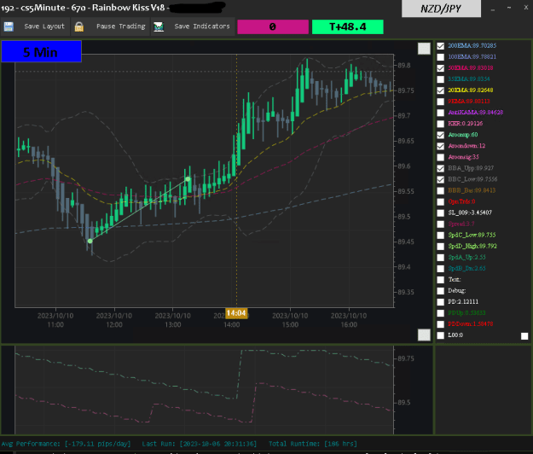Screen dimensions: 533x454
Task: Enable the Spread checkbox
Action: pos(441,224)
